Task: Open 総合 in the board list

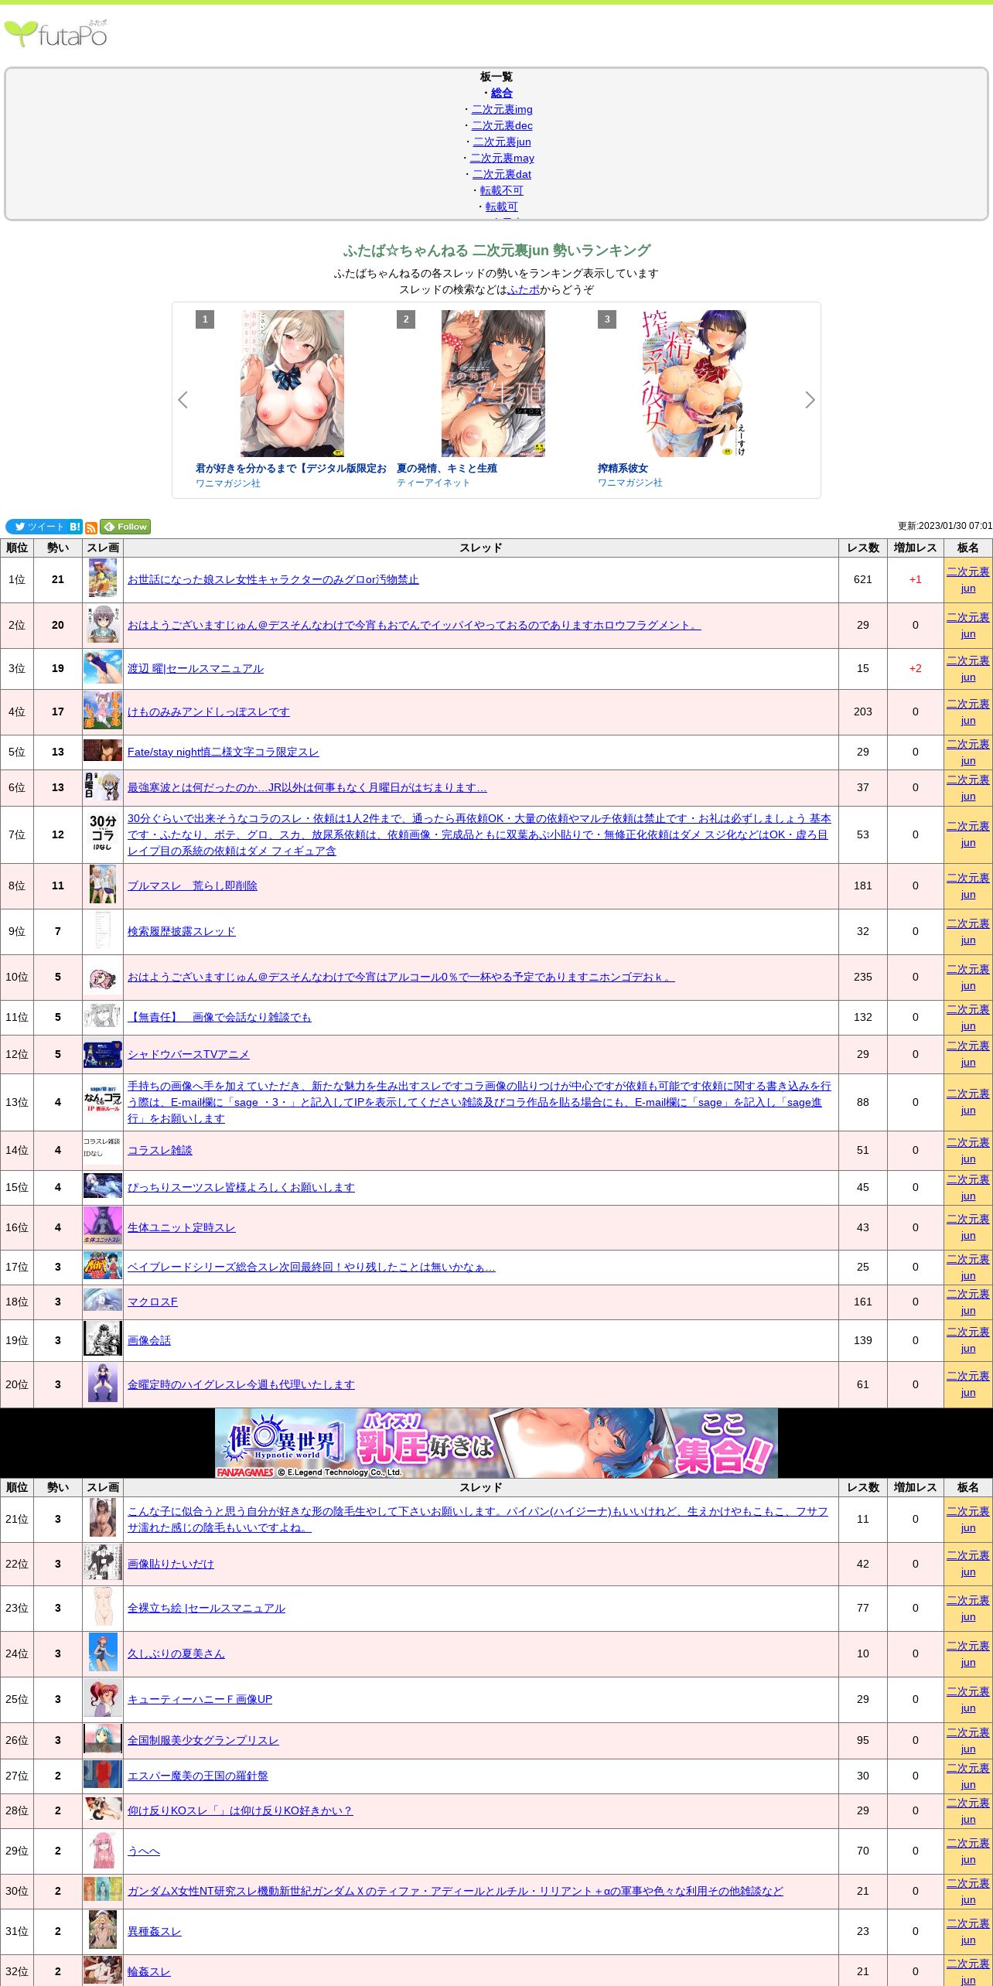Action: click(502, 93)
